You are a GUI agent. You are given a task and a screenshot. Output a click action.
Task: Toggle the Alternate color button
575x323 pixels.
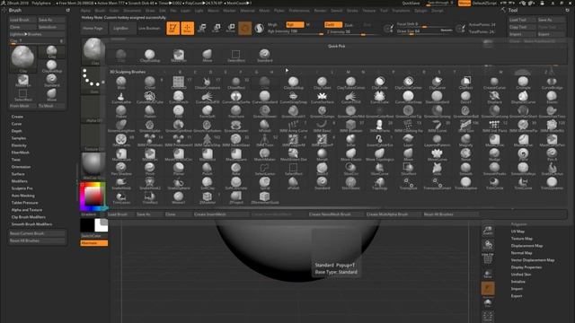93,243
